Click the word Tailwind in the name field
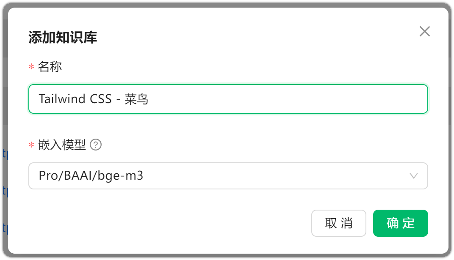Screen dimensions: 454x260 coord(62,99)
